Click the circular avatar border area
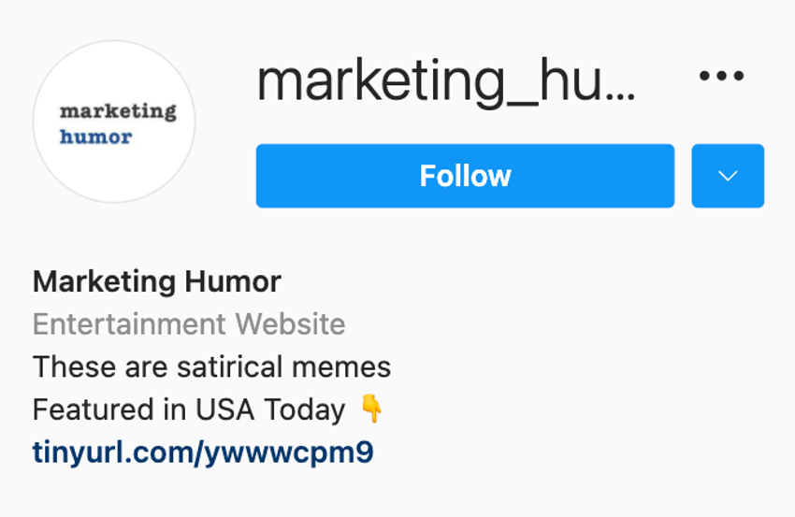The width and height of the screenshot is (795, 517). click(x=114, y=122)
